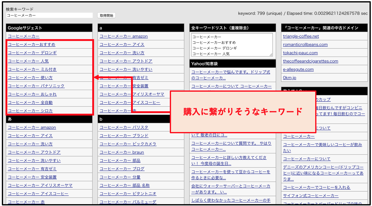Click the コーヒーメーカー ミル付き link

(x=32, y=69)
